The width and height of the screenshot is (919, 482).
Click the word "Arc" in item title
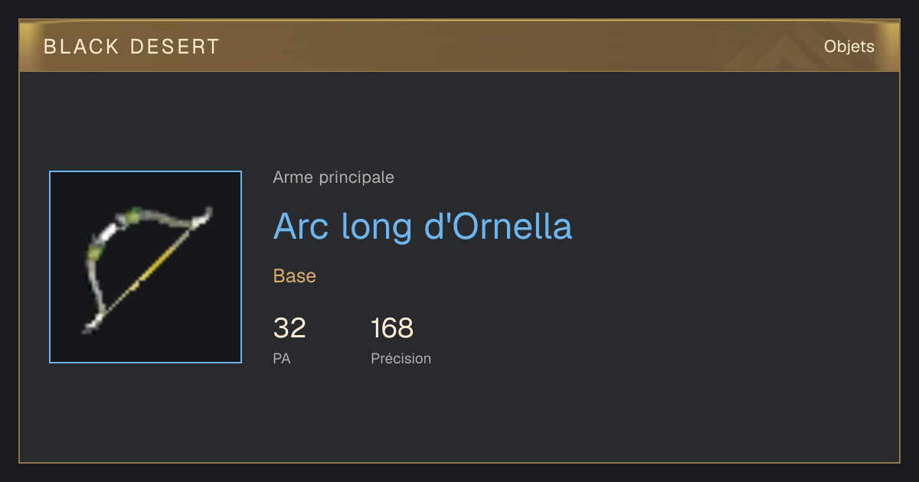click(x=297, y=227)
